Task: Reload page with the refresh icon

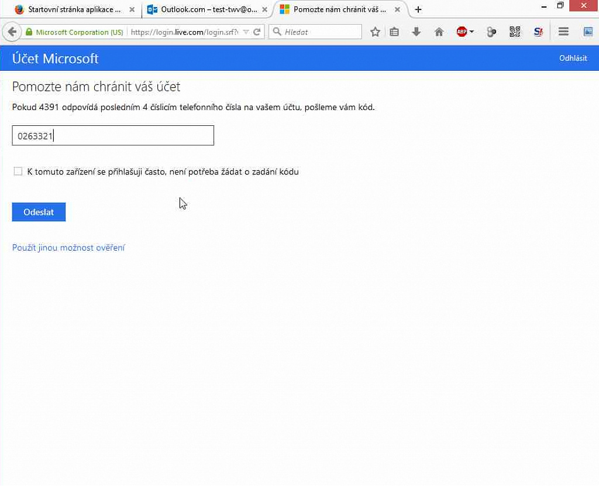Action: pyautogui.click(x=257, y=32)
